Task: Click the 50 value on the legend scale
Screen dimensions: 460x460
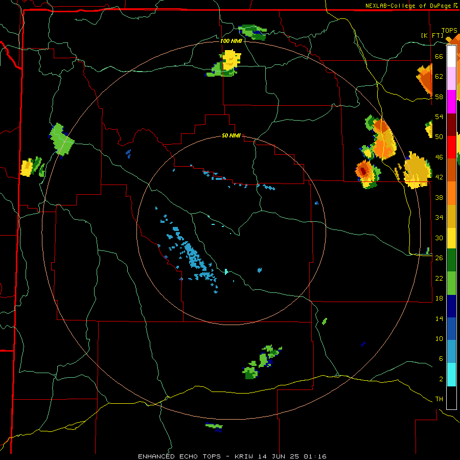Action: 439,137
